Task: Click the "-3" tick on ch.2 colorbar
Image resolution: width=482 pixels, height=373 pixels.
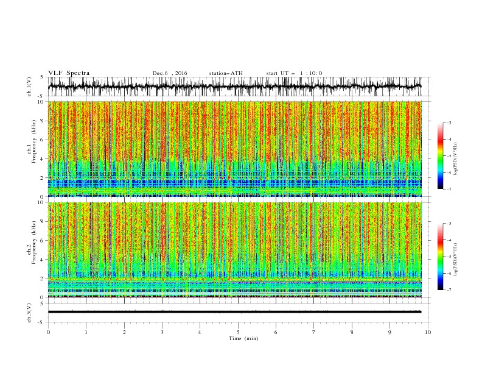Action: pos(449,224)
